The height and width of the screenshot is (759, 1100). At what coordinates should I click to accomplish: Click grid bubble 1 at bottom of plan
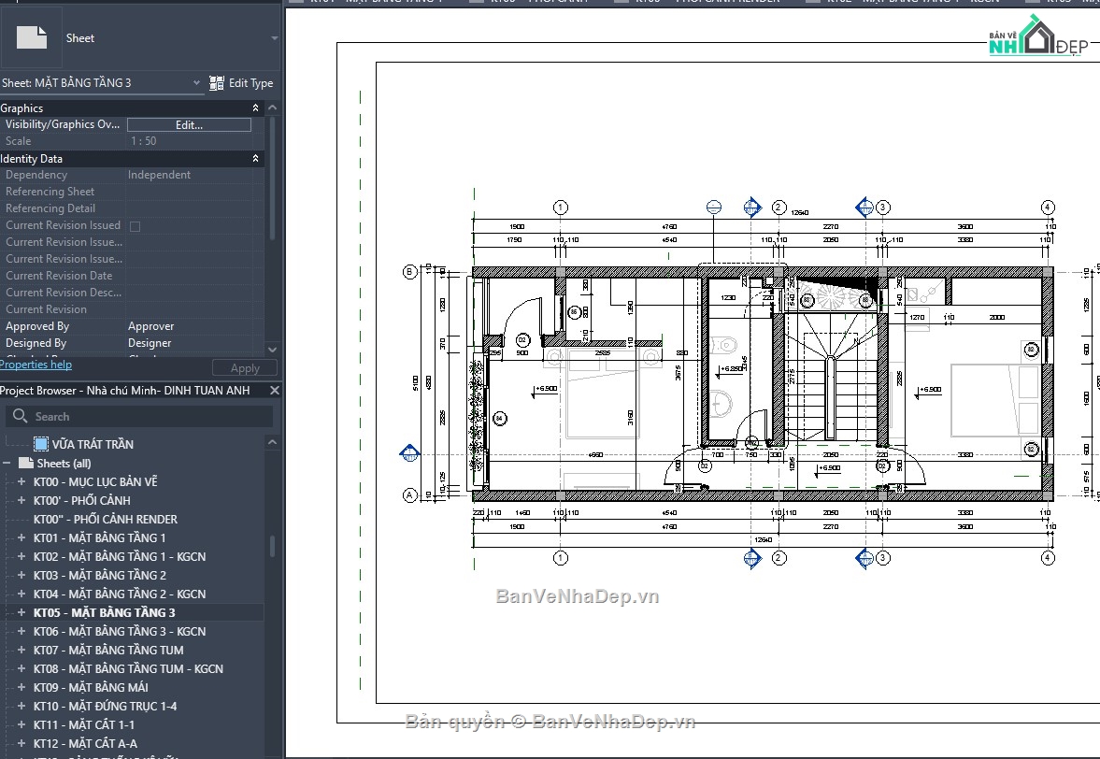560,558
